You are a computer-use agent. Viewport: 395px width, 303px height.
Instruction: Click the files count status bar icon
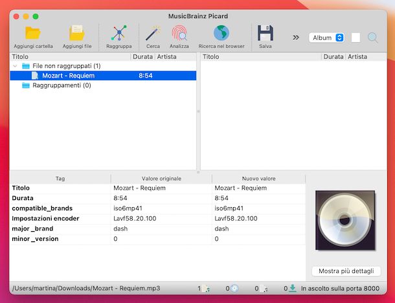[x=206, y=288]
